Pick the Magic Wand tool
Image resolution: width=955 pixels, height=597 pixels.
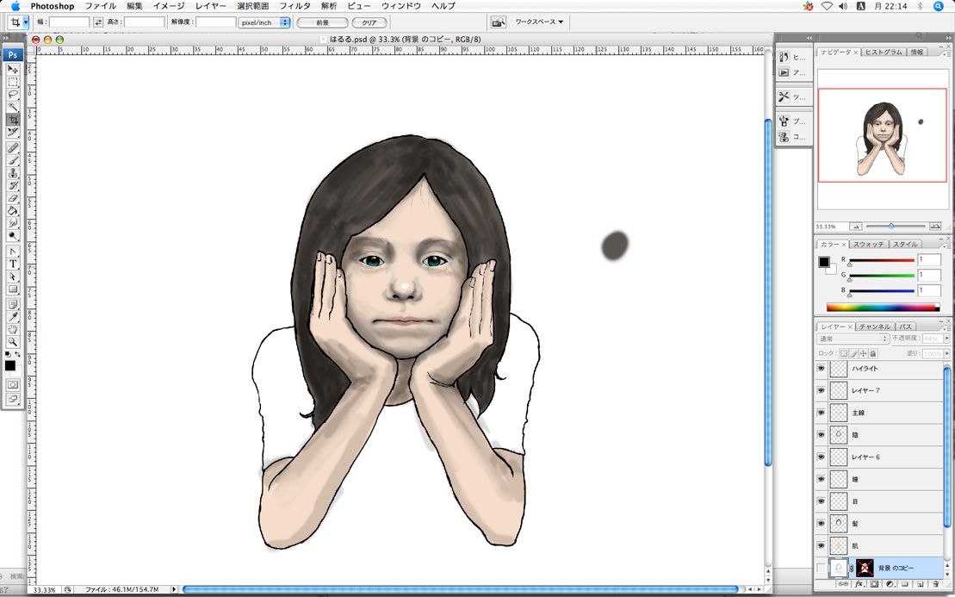pyautogui.click(x=13, y=107)
